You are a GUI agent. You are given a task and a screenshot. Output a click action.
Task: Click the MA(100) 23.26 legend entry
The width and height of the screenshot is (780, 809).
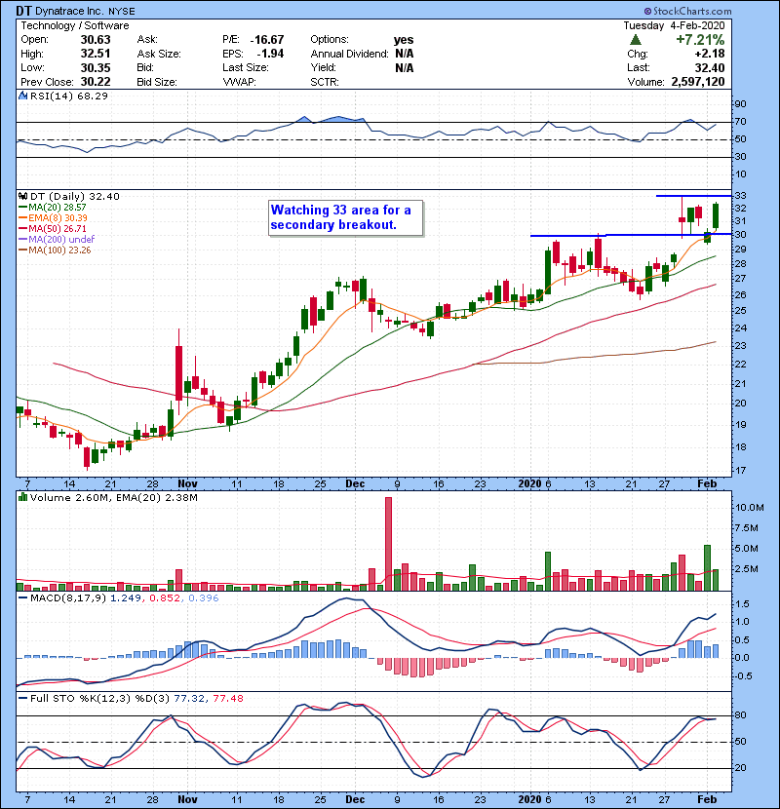point(55,250)
